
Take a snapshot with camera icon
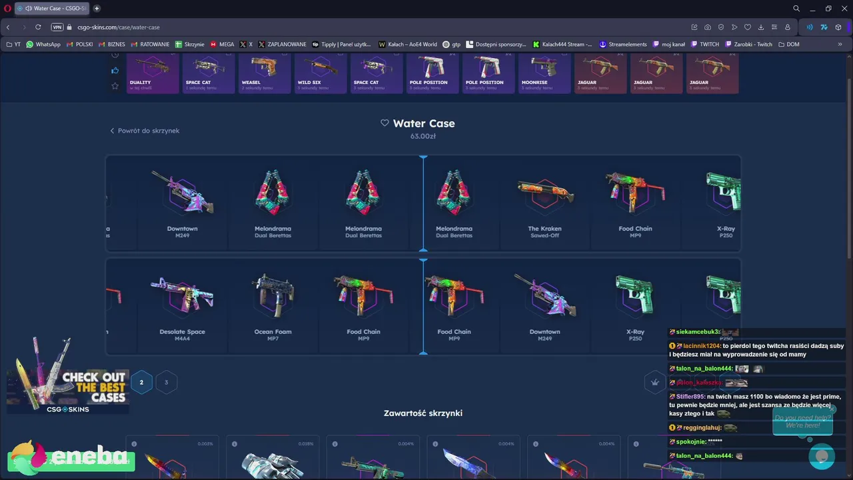[708, 27]
